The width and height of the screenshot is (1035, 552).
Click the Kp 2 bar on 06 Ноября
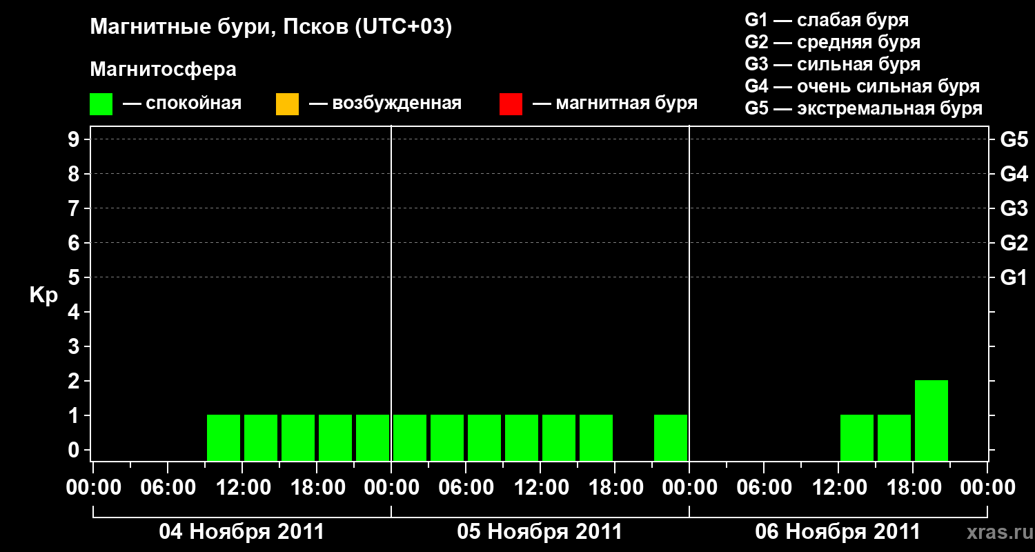point(931,420)
